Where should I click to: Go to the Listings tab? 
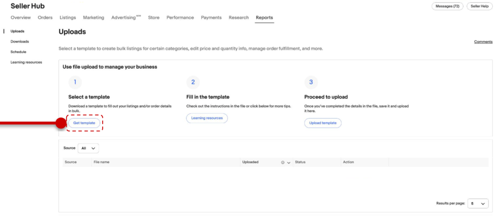point(68,18)
